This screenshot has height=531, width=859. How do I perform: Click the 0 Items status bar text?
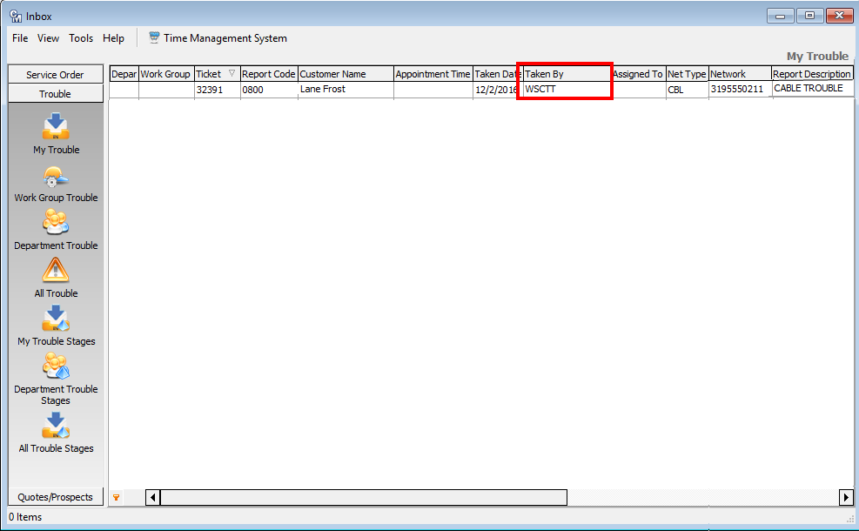coord(25,517)
